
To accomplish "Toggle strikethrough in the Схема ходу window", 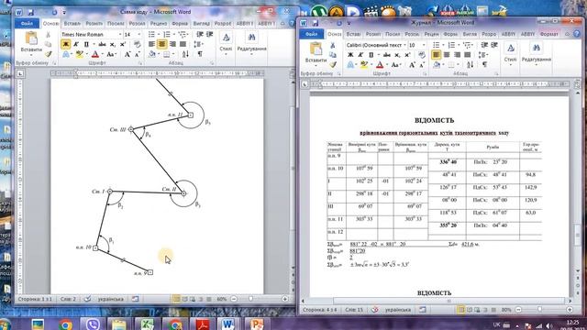I will [x=102, y=45].
